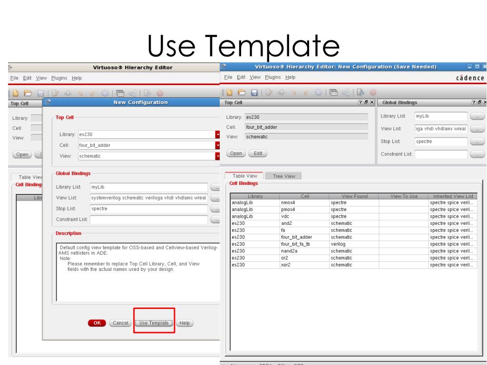
Task: Open the Edit menu in Save Needed window
Action: 241,77
